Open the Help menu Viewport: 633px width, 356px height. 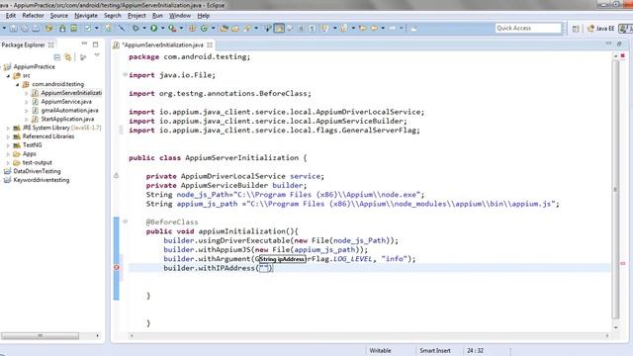203,16
